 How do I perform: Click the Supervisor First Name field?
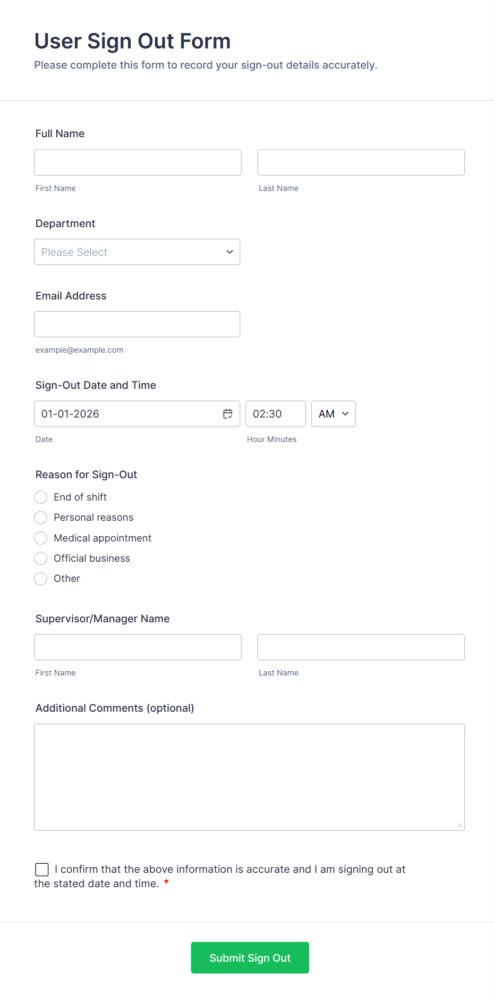[137, 647]
